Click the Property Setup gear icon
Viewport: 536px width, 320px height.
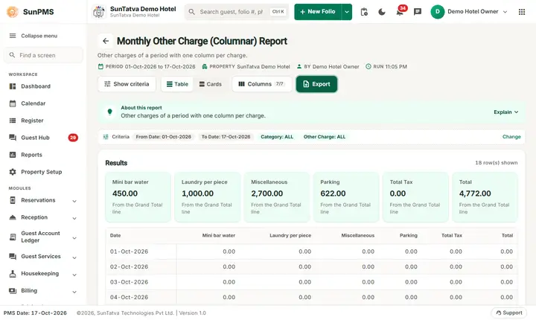(x=13, y=172)
